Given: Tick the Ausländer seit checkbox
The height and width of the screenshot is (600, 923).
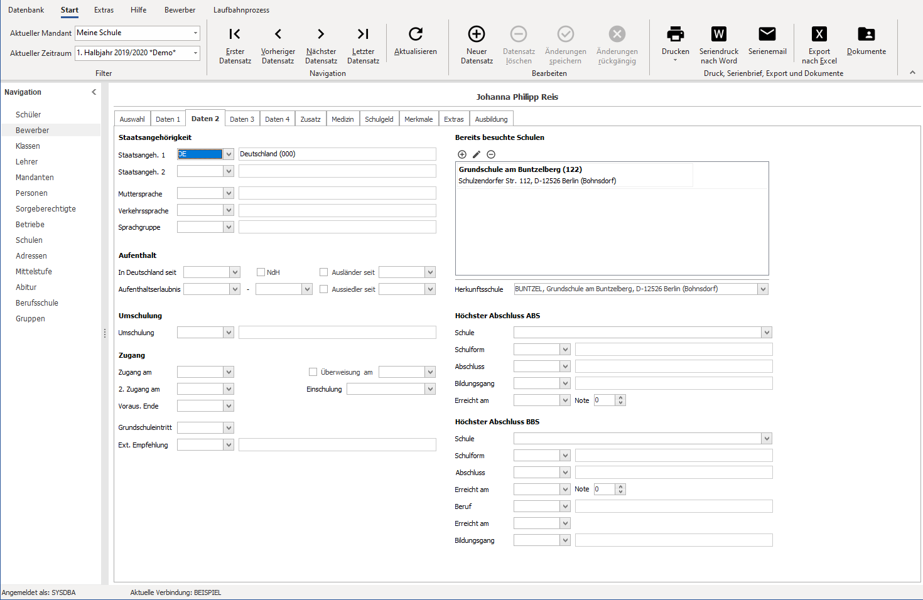Looking at the screenshot, I should click(x=323, y=272).
